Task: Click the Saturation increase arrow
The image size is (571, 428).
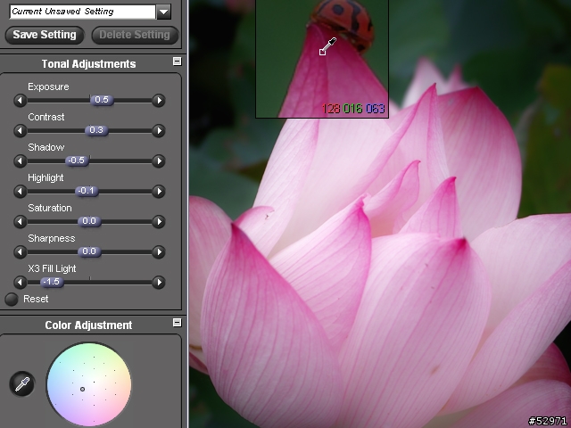Action: click(159, 222)
